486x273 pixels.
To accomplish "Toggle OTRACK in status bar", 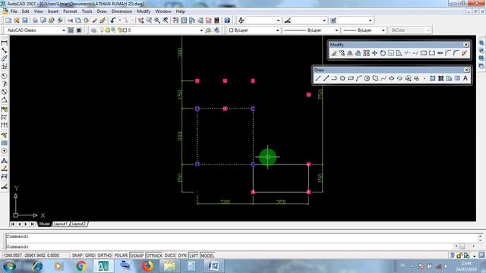I will 154,256.
